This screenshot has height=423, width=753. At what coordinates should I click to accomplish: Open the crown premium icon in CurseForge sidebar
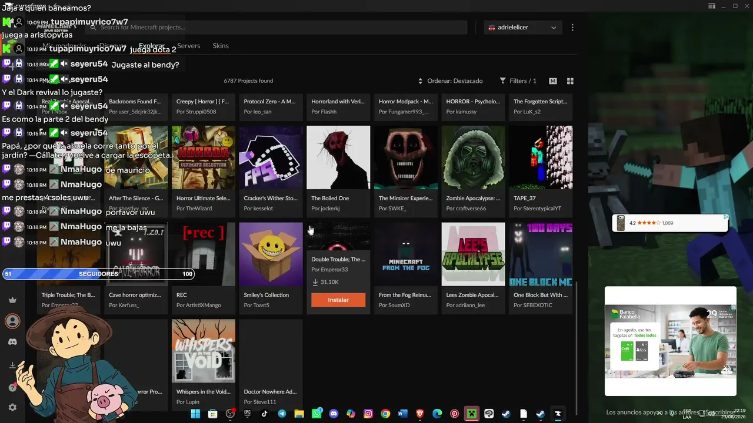(12, 300)
